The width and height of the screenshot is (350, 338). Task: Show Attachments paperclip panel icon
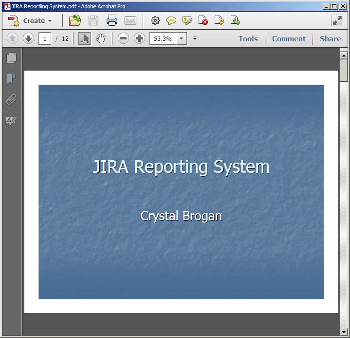pos(11,99)
